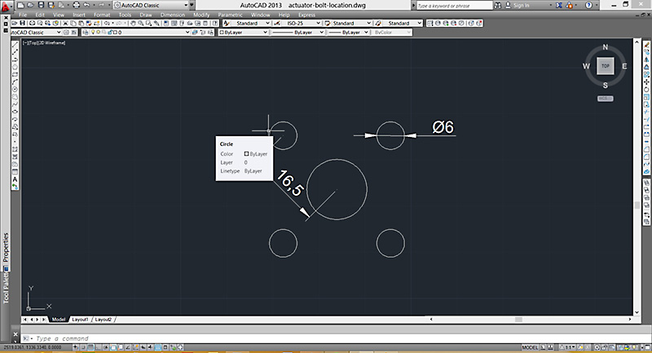Select the Arc tool in Draw toolbar
This screenshot has height=353, width=652.
pos(15,82)
